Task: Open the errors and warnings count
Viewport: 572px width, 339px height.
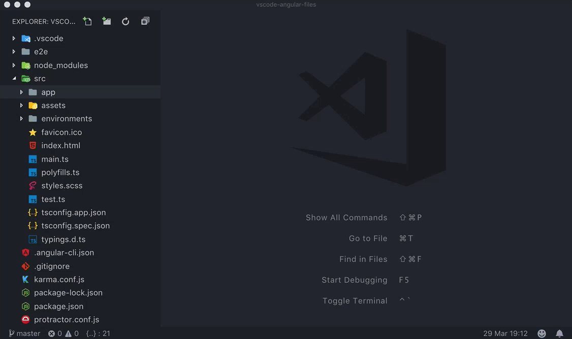Action: point(63,333)
